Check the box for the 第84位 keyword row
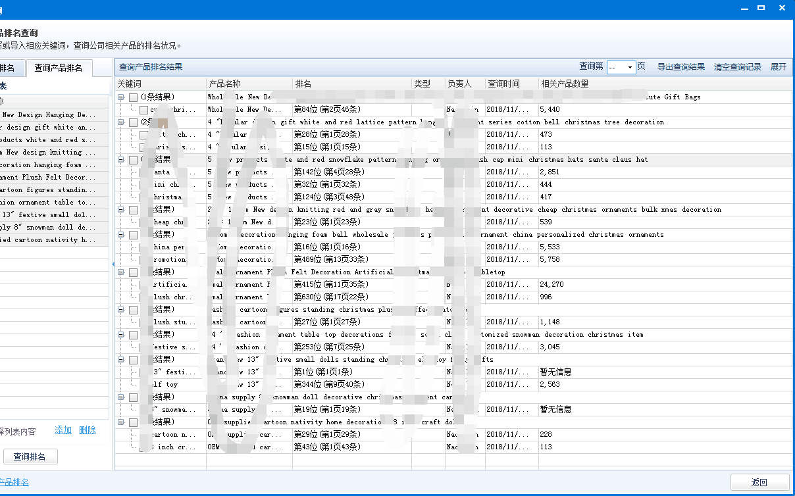The width and height of the screenshot is (795, 496). tap(144, 110)
